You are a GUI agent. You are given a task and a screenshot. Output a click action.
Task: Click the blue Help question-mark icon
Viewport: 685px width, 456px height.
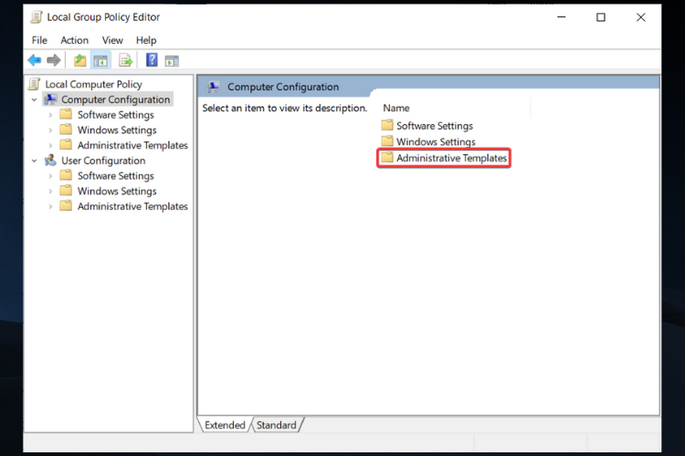[152, 60]
